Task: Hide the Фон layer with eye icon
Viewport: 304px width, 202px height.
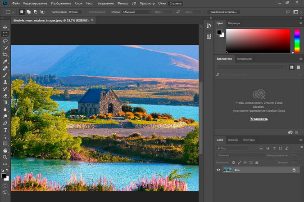Action: tap(218, 170)
